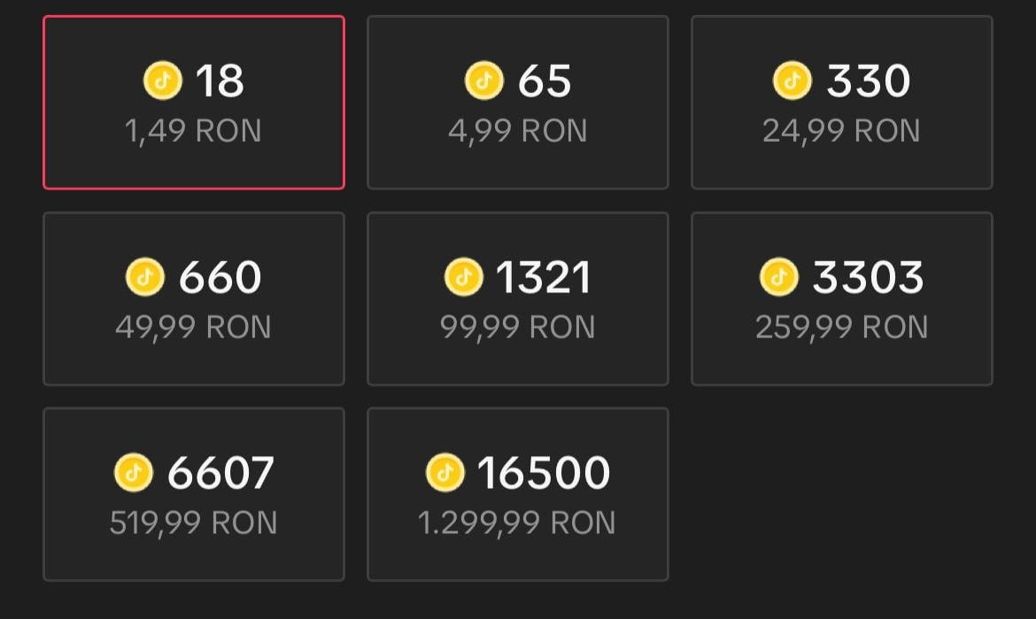Tap the 99,99 RON price text
This screenshot has width=1036, height=619.
point(517,327)
